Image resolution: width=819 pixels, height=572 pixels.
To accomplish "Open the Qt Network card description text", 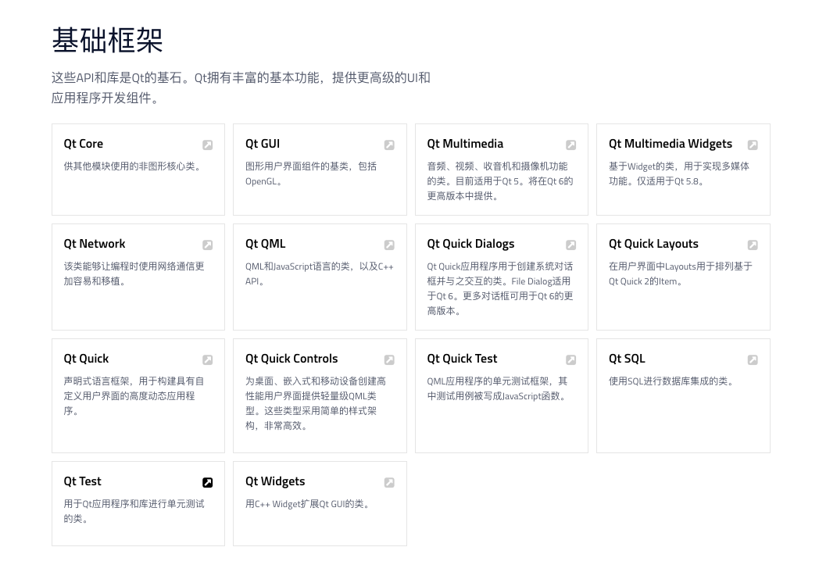I will (x=134, y=273).
